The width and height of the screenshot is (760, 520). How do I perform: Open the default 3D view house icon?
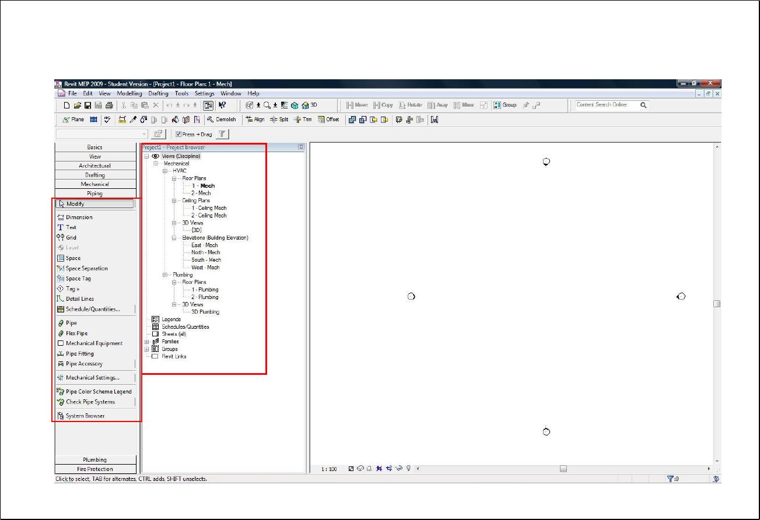coord(304,106)
